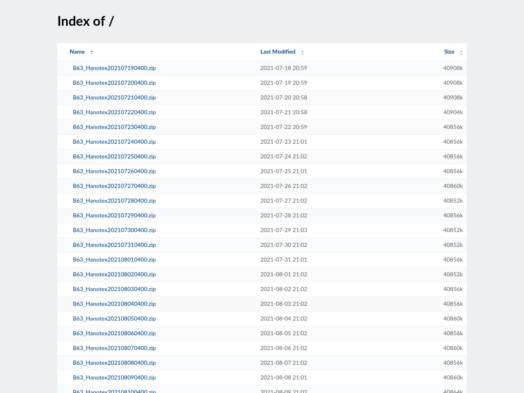
Task: Click the sort arrow icon beside Last Modified
Action: 303,52
